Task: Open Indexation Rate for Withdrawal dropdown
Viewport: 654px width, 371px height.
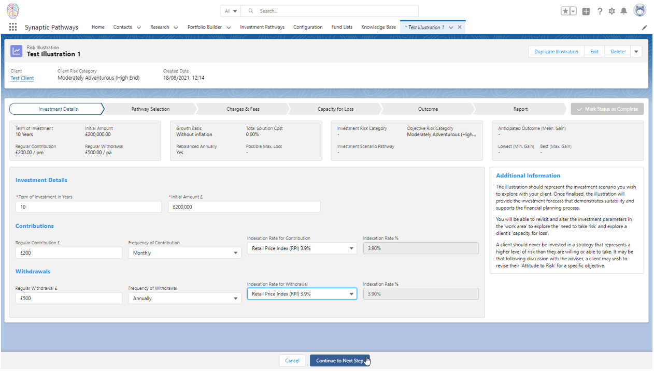Action: [302, 294]
